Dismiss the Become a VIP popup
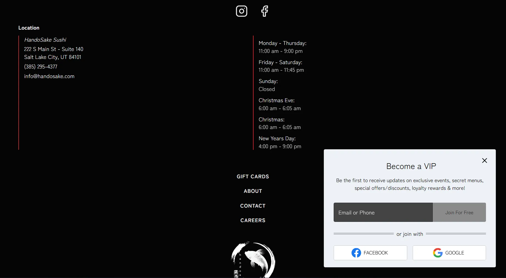Screen dimensions: 506x278 pyautogui.click(x=484, y=161)
